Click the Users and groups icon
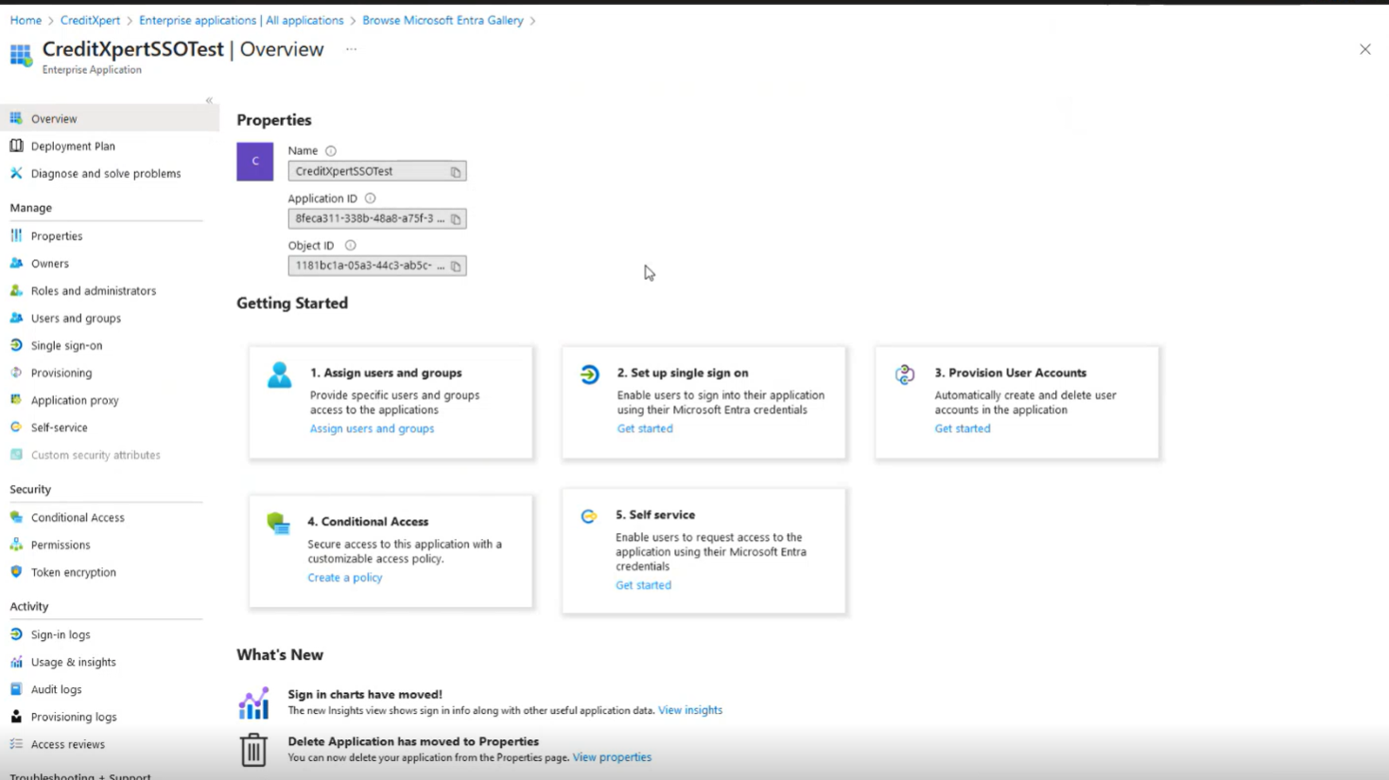 (x=16, y=318)
